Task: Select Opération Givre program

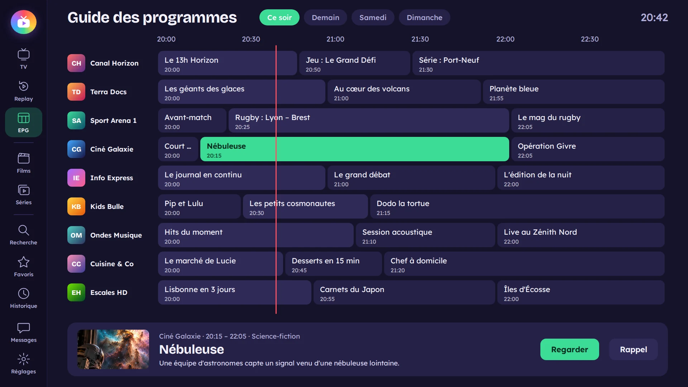Action: (x=588, y=149)
